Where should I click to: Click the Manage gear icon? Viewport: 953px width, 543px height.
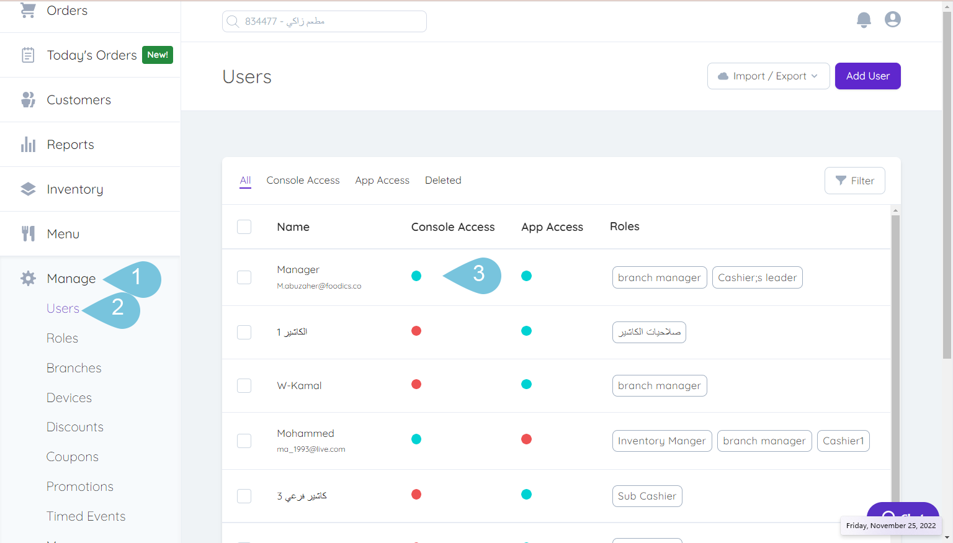coord(27,279)
